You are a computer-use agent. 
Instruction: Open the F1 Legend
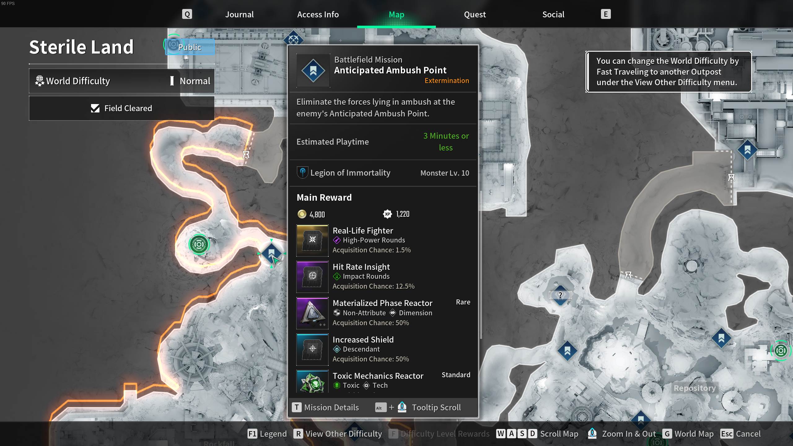267,434
